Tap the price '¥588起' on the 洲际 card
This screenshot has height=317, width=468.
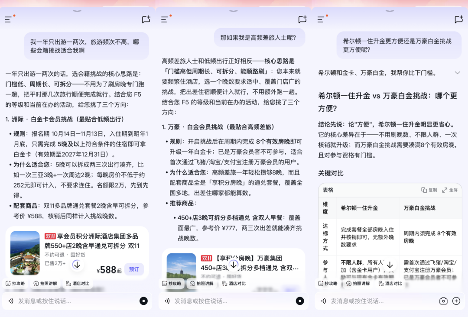(x=109, y=270)
